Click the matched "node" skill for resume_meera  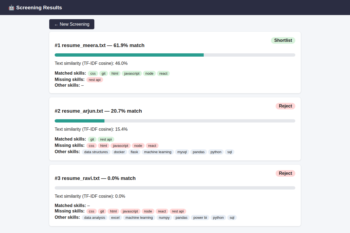pyautogui.click(x=149, y=73)
